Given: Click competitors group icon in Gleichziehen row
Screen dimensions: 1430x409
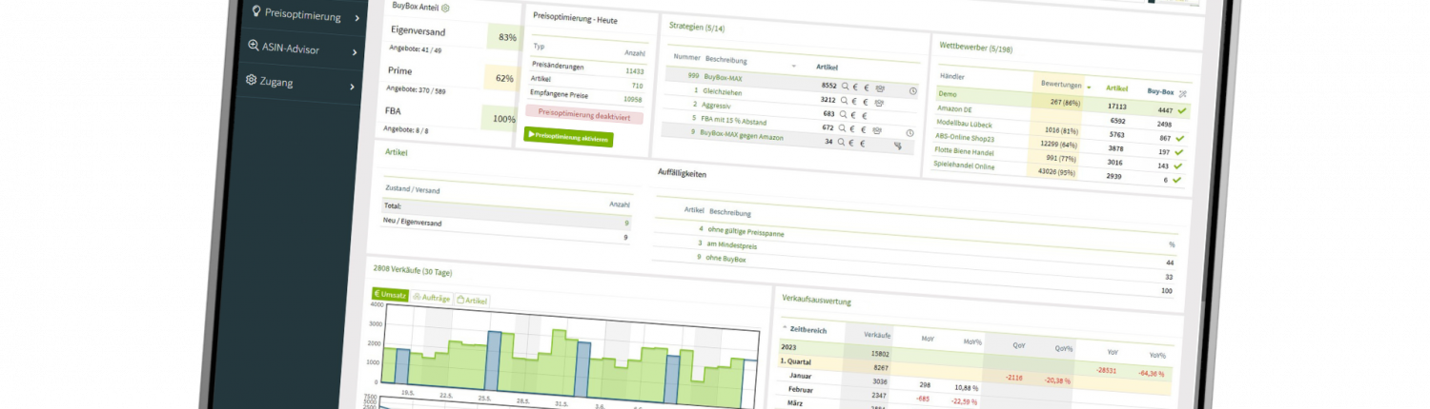Looking at the screenshot, I should pyautogui.click(x=879, y=103).
